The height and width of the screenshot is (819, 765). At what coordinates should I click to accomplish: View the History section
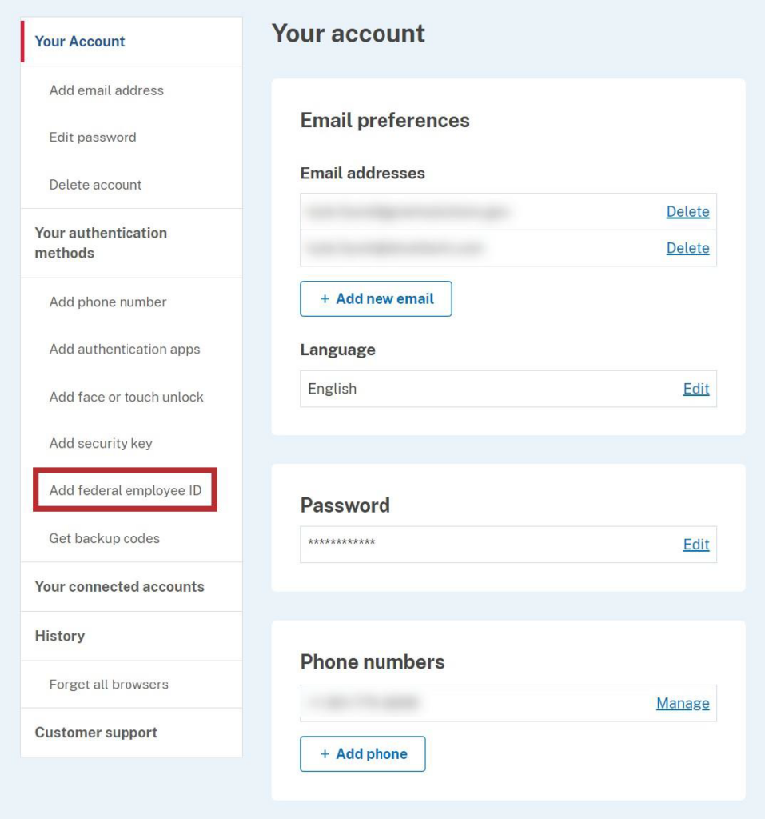(60, 636)
